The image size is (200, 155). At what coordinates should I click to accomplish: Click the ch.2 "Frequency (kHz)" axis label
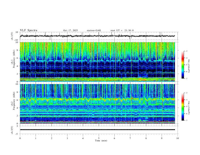coord(14,101)
